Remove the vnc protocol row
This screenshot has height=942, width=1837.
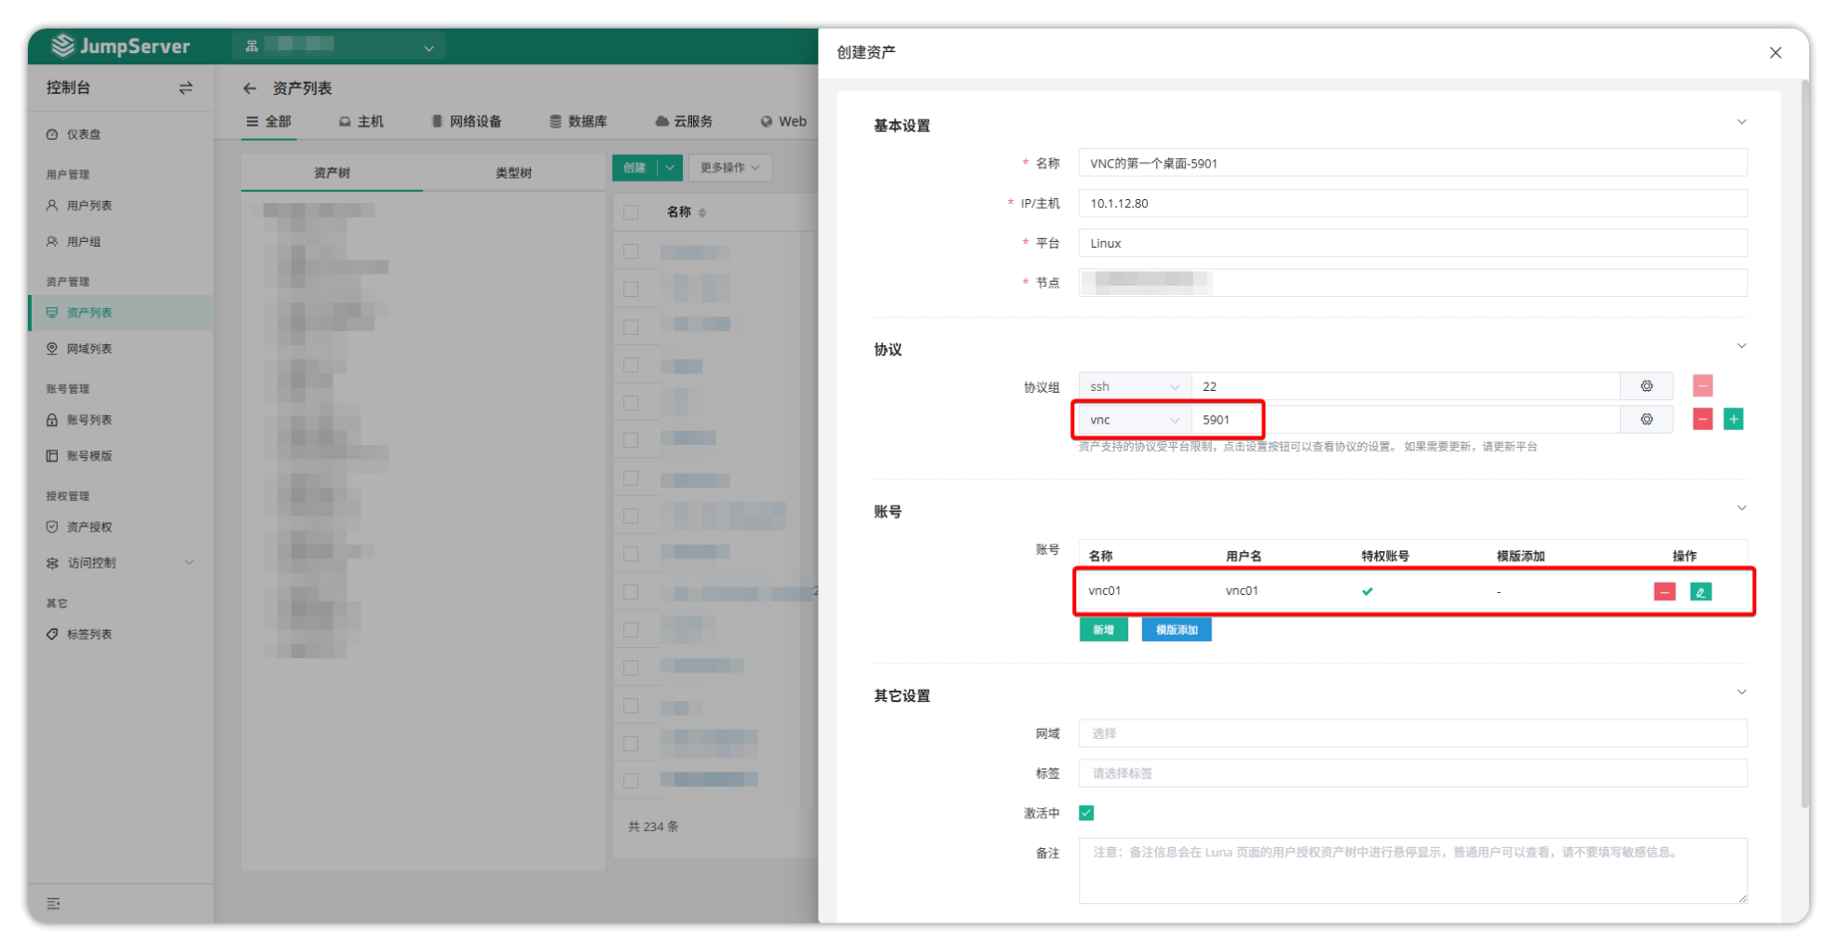1702,420
